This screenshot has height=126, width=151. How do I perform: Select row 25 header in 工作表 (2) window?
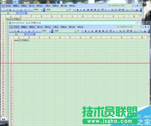pyautogui.click(x=3, y=85)
